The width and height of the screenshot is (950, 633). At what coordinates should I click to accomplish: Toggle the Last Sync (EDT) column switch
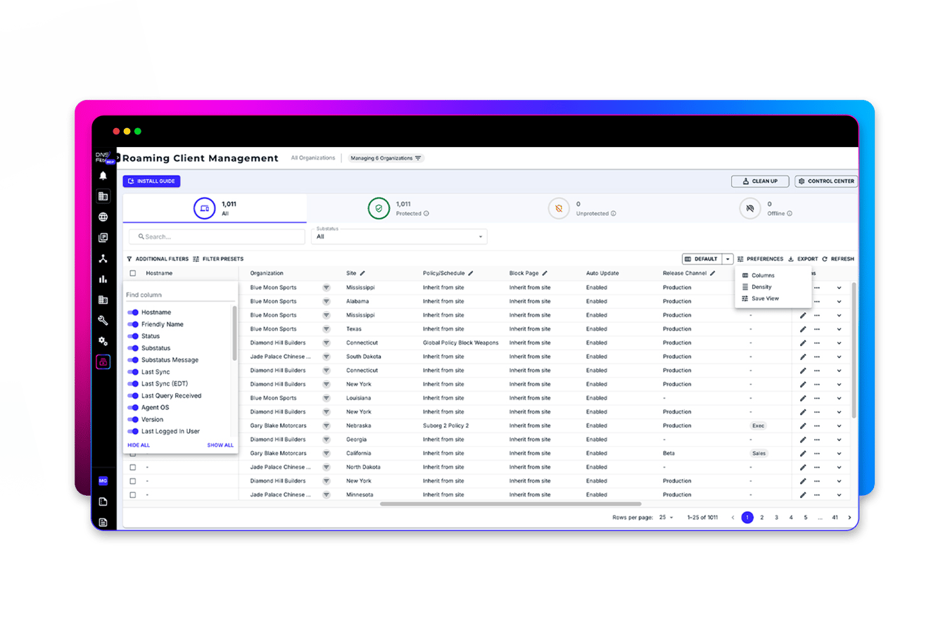click(133, 384)
